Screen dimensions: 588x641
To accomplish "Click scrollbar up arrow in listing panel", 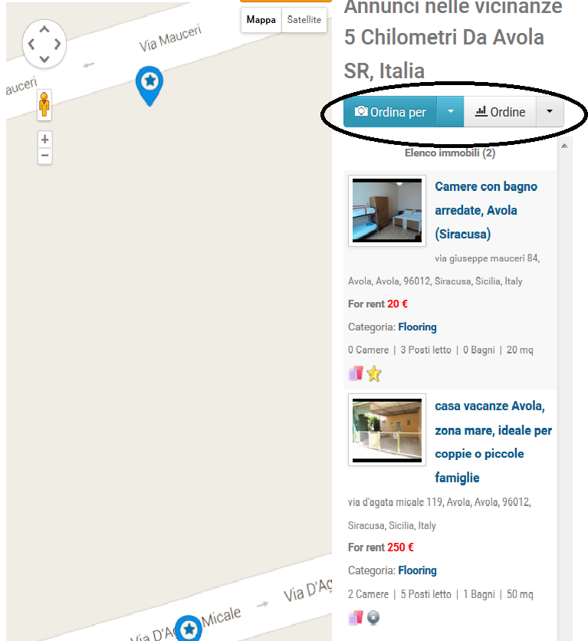I will point(564,146).
